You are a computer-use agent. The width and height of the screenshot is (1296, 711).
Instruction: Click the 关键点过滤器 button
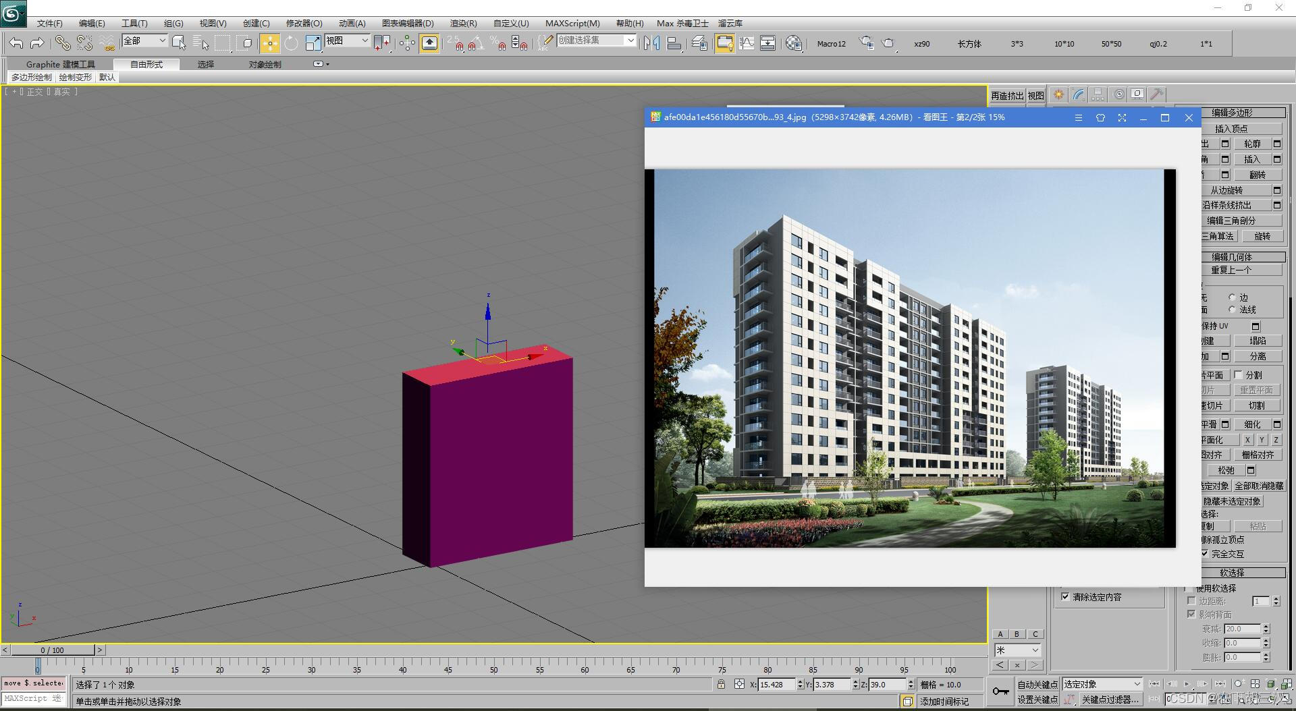pyautogui.click(x=1110, y=700)
